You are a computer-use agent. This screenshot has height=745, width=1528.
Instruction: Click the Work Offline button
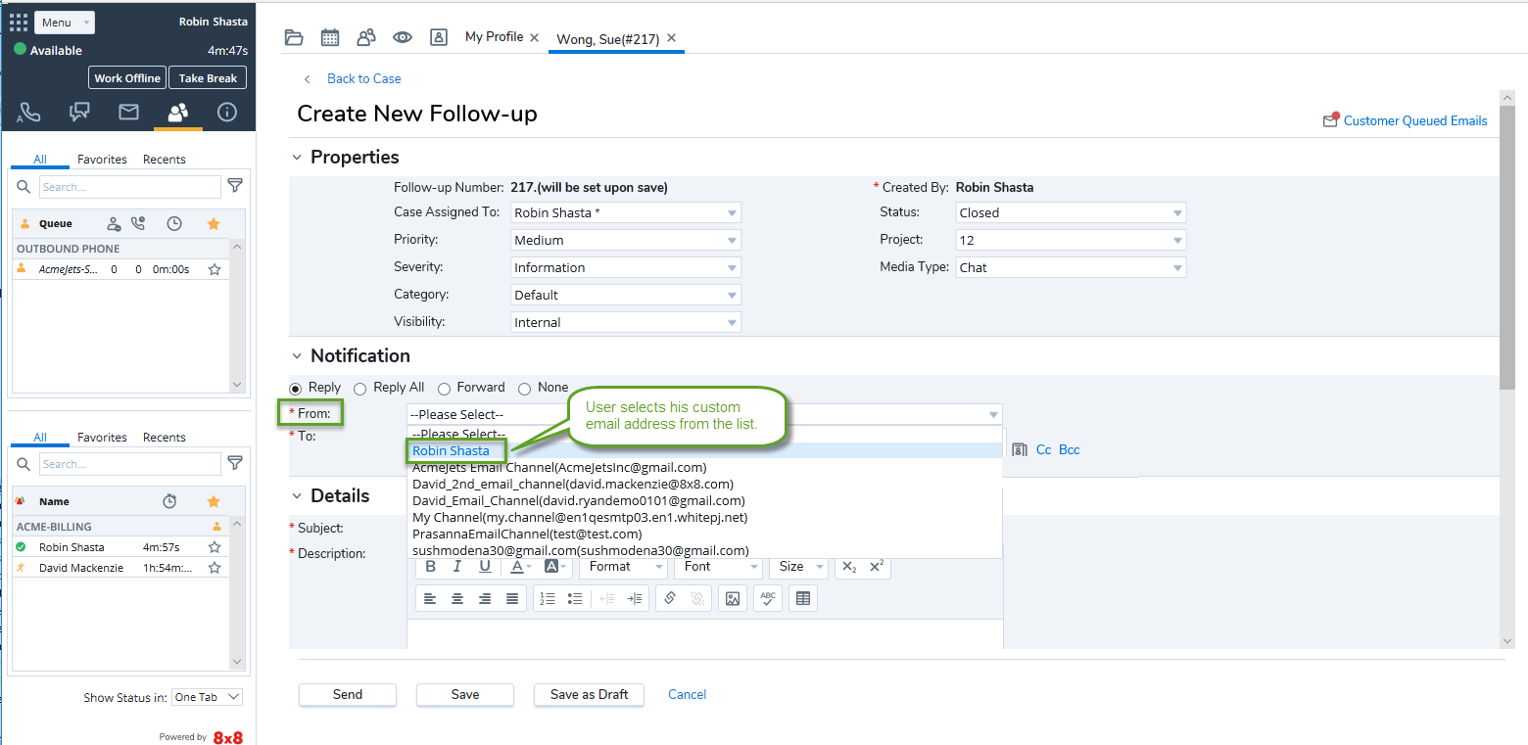click(x=127, y=78)
